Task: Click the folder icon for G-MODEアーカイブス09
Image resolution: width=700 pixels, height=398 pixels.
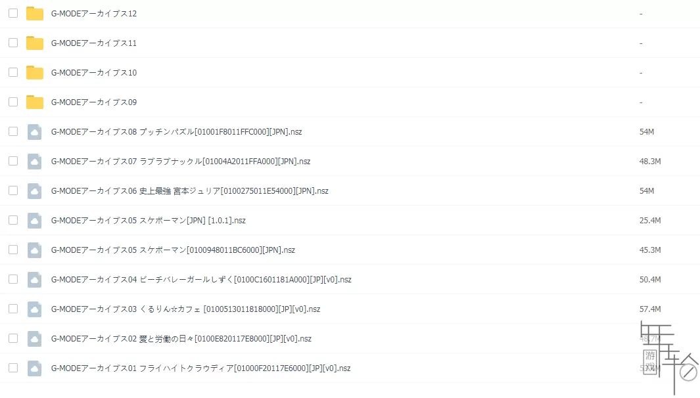Action: pyautogui.click(x=35, y=102)
